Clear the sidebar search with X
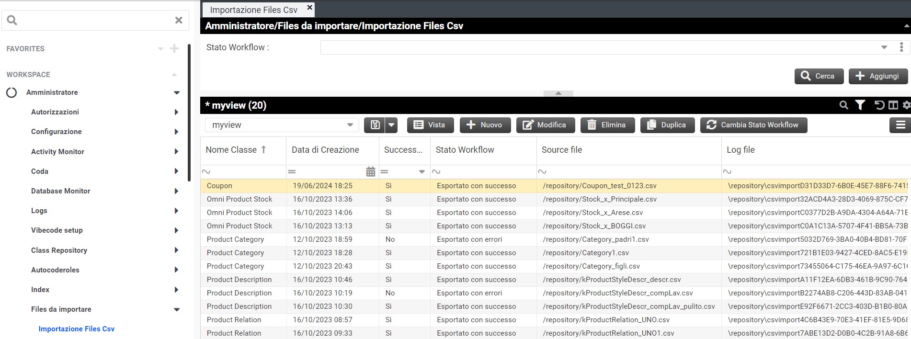Screen dimensions: 911x339 coord(179,20)
